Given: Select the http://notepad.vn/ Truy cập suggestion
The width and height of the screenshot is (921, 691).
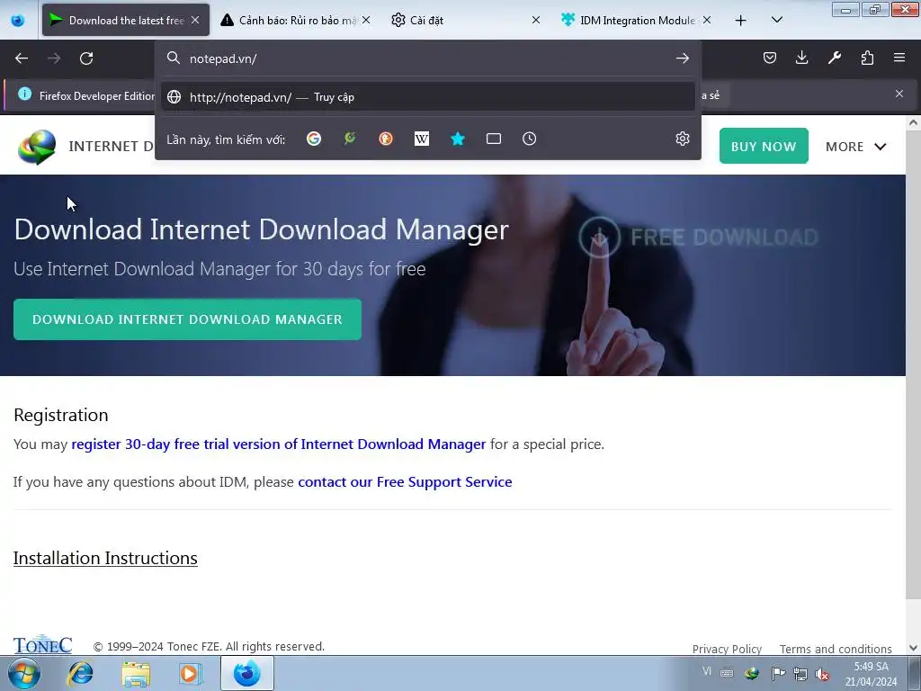Looking at the screenshot, I should pyautogui.click(x=427, y=97).
